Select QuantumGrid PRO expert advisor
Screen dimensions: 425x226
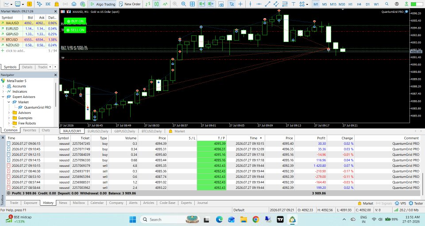click(x=37, y=107)
